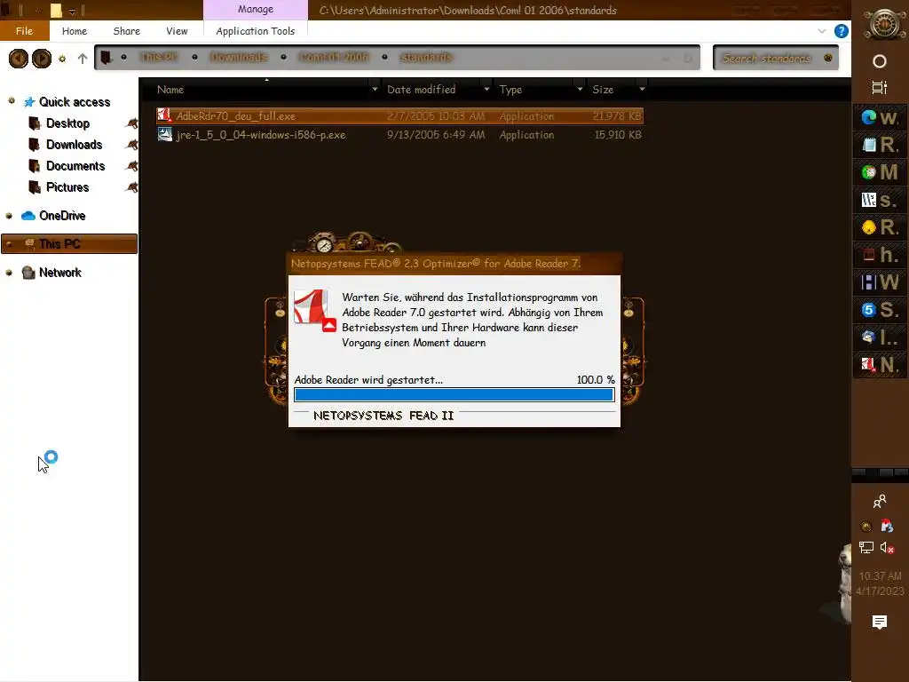Click the Start orb on the taskbar
Viewport: 909px width, 682px height.
[x=883, y=24]
